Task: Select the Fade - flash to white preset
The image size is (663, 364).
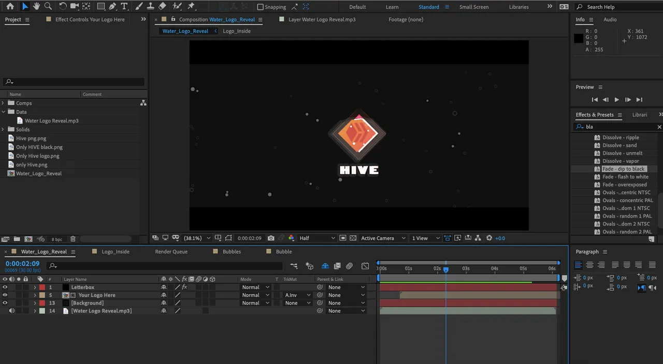Action: 625,177
